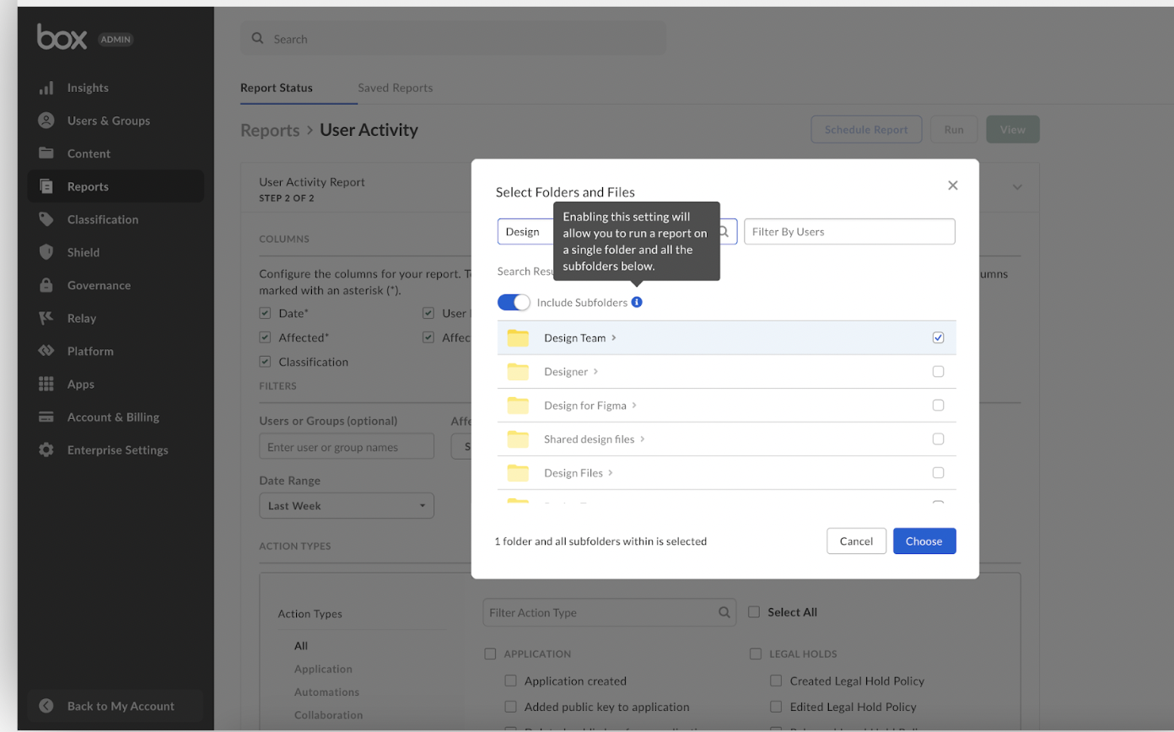The image size is (1174, 732).
Task: Click the Choose button
Action: point(924,541)
